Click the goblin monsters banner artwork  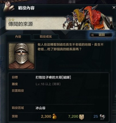coord(87,17)
